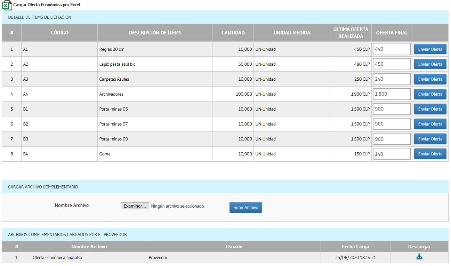Click item code B2
Screen dimensions: 451x266
point(26,124)
